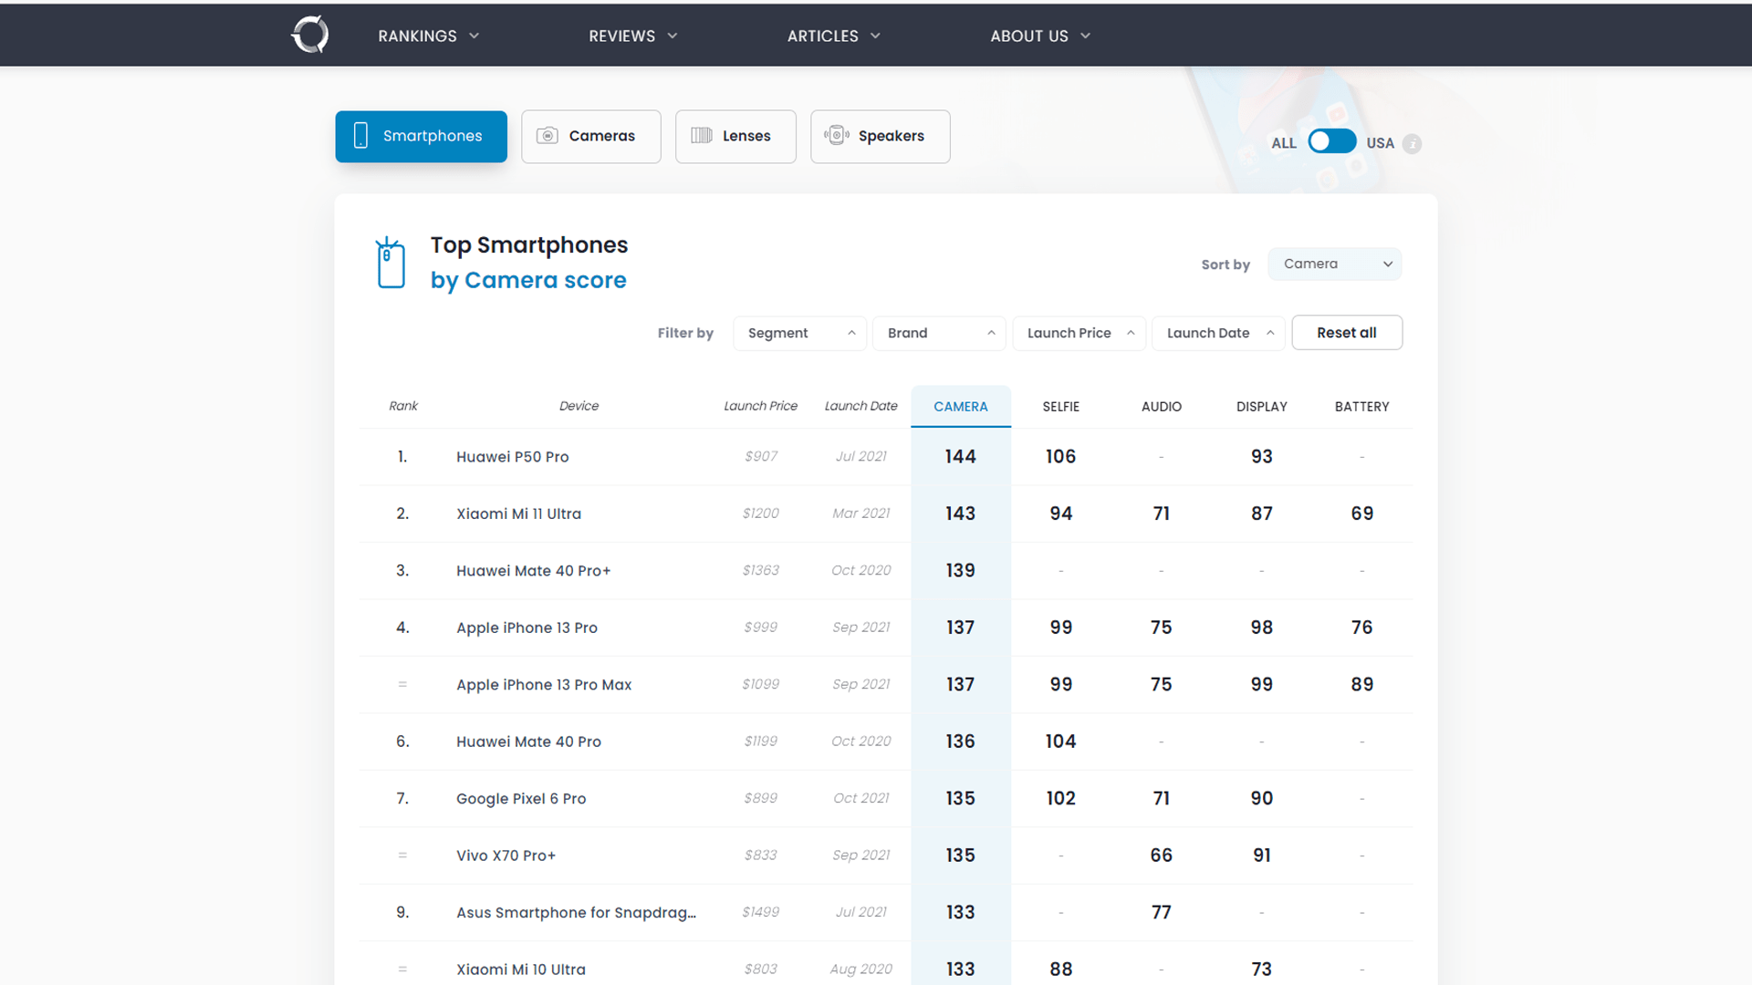The image size is (1752, 985).
Task: Click the Rank column header
Action: click(402, 407)
